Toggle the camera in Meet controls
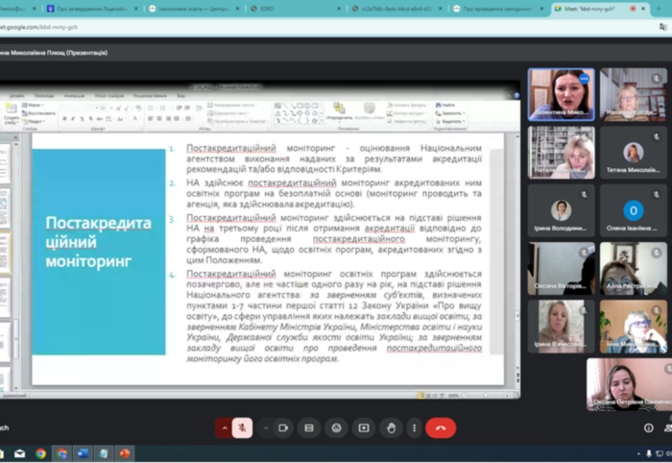 (x=283, y=428)
